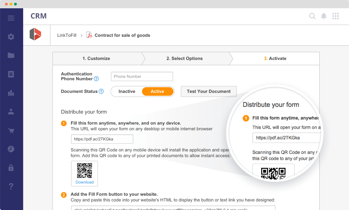Click the LinkToFill breadcrumb
The width and height of the screenshot is (349, 210).
pos(67,35)
